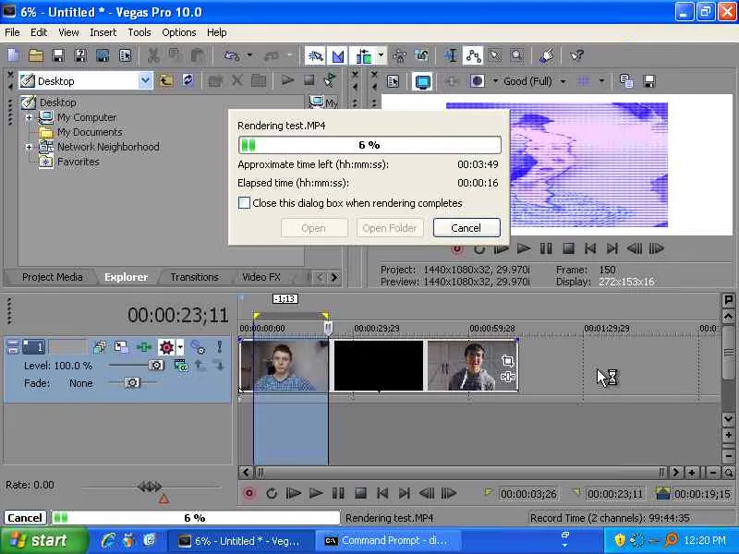739x554 pixels.
Task: Click the New project icon in toolbar
Action: click(14, 55)
